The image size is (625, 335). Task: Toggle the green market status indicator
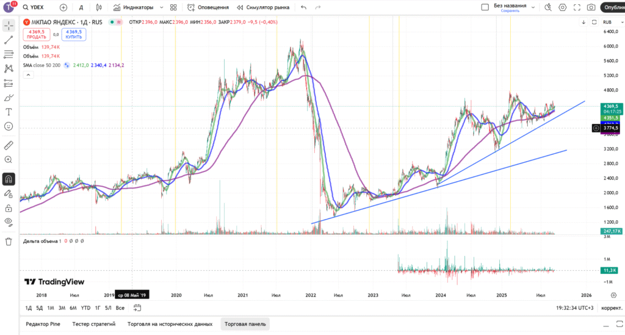112,23
